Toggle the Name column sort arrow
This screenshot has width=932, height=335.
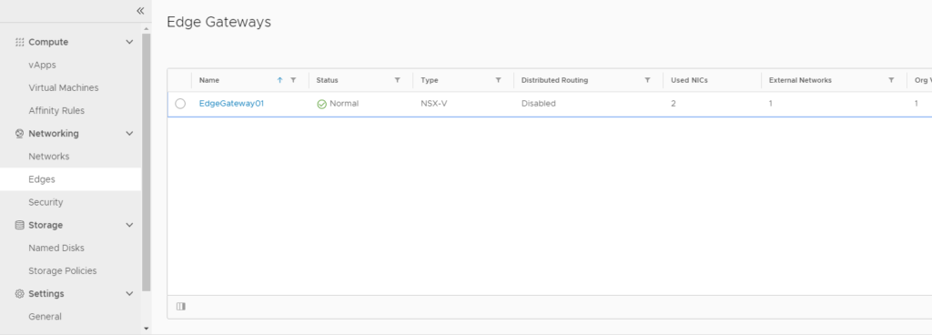(x=280, y=80)
